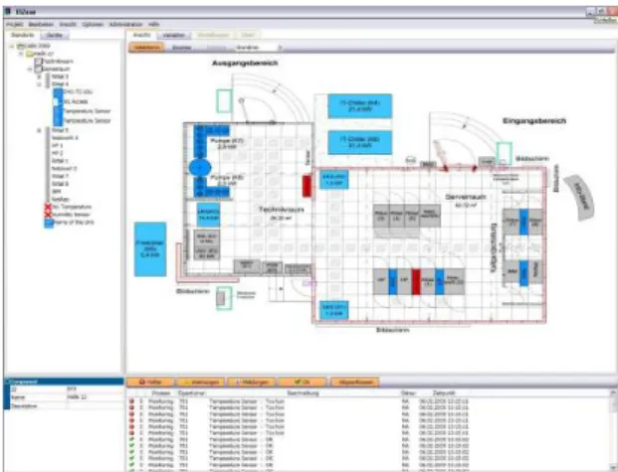
Task: Select the Ansicht tab above the floor plan
Action: tap(141, 35)
